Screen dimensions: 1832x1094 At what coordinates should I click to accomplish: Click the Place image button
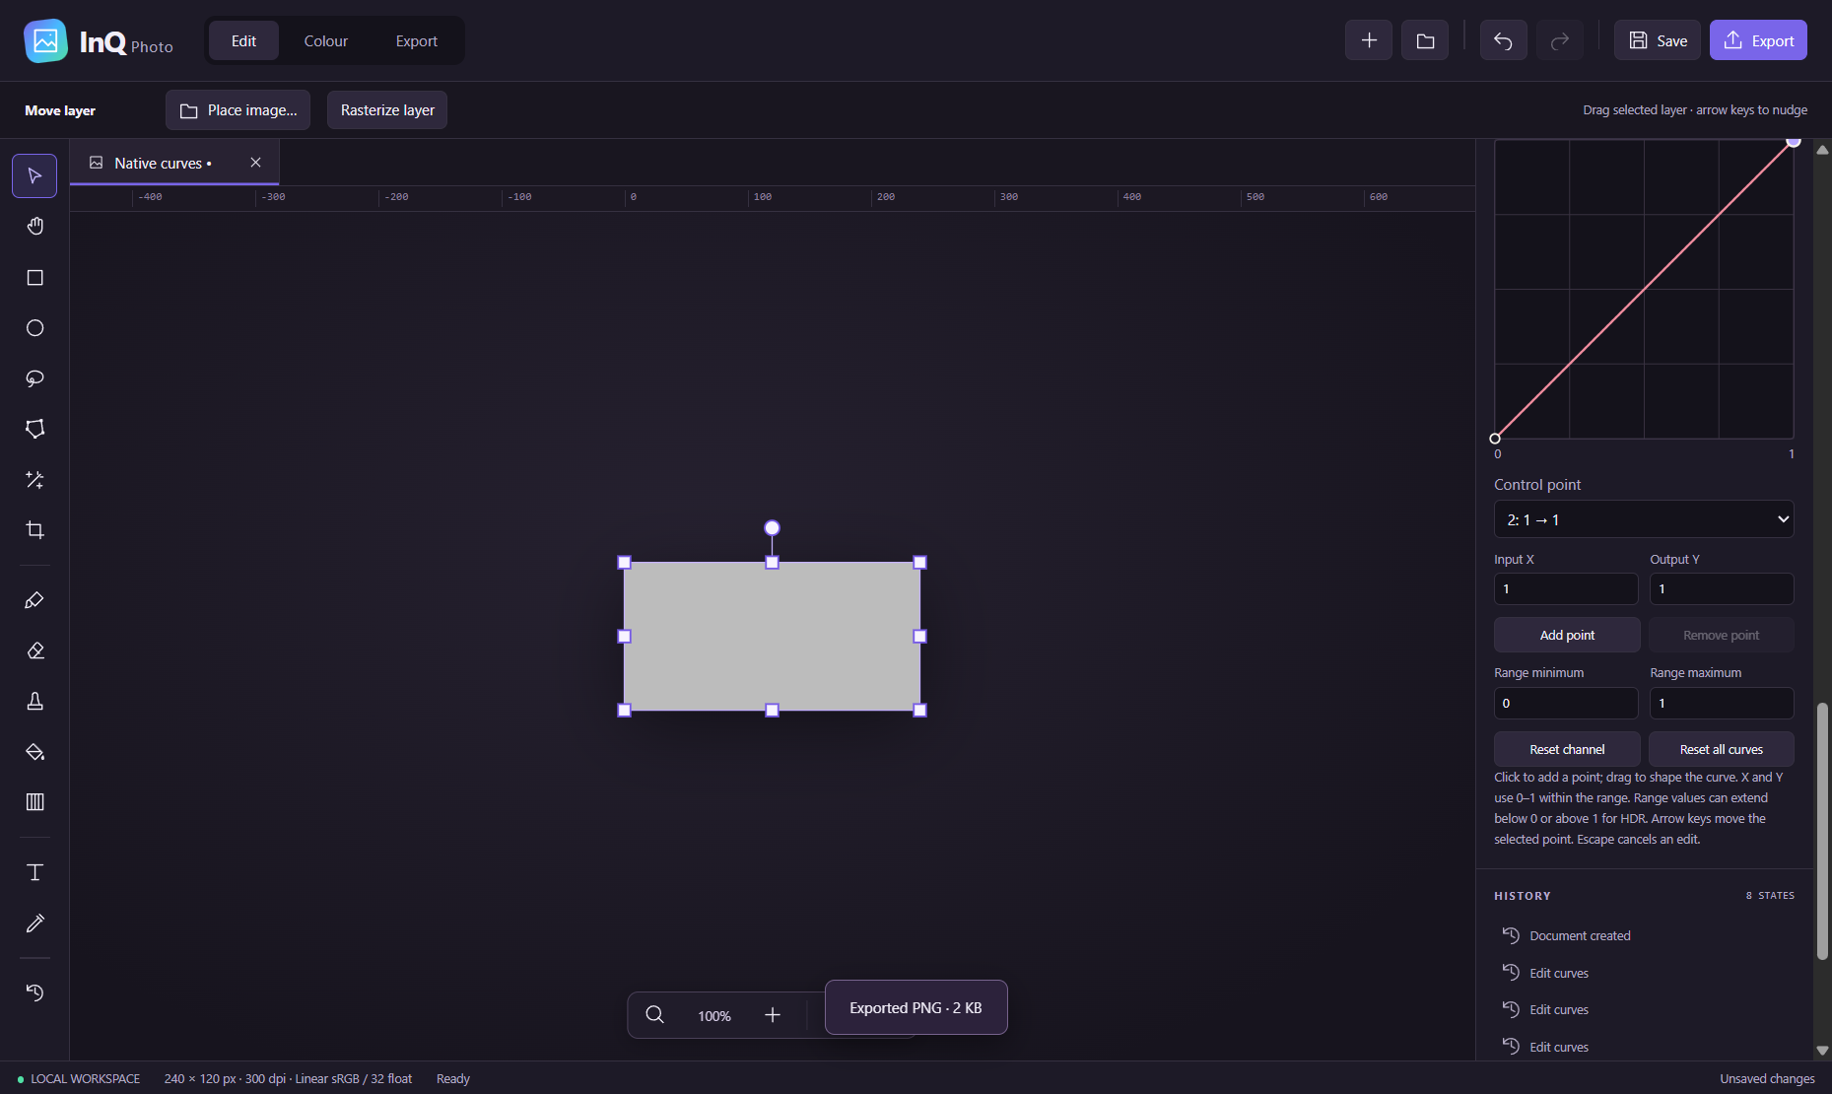(x=237, y=110)
